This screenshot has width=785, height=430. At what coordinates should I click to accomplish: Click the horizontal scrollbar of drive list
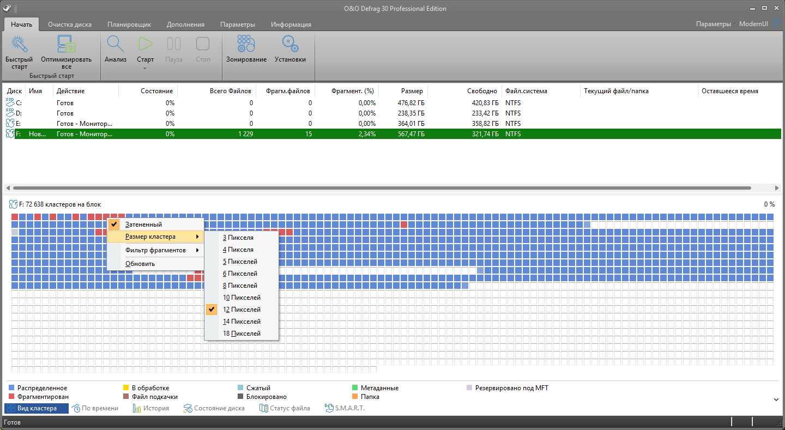382,188
